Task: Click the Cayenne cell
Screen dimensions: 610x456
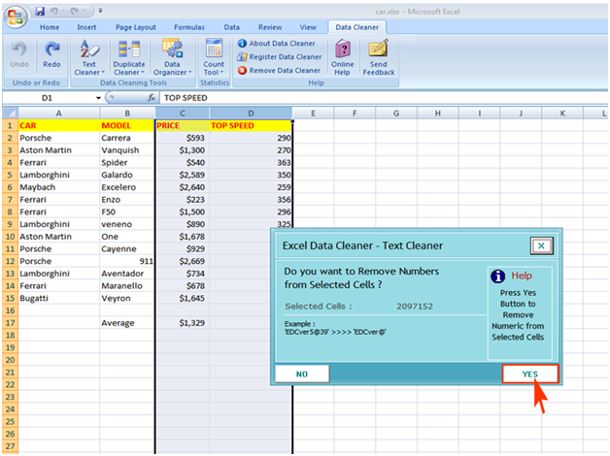Action: click(x=127, y=249)
